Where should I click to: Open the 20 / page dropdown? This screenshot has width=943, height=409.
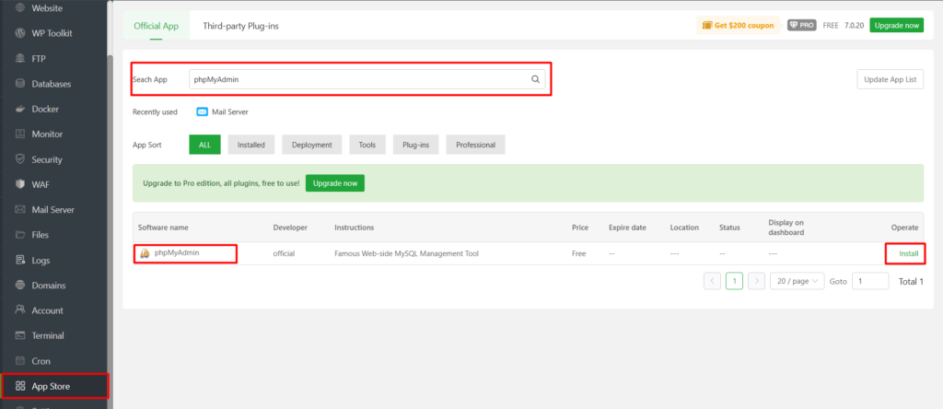pyautogui.click(x=797, y=281)
